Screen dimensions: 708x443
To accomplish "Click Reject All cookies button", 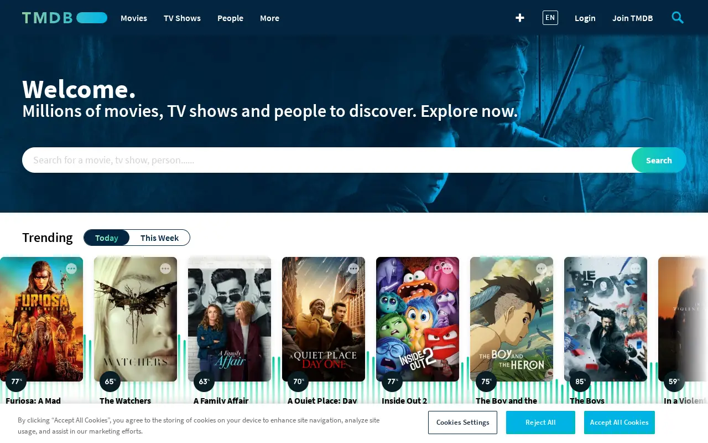I will click(x=540, y=423).
